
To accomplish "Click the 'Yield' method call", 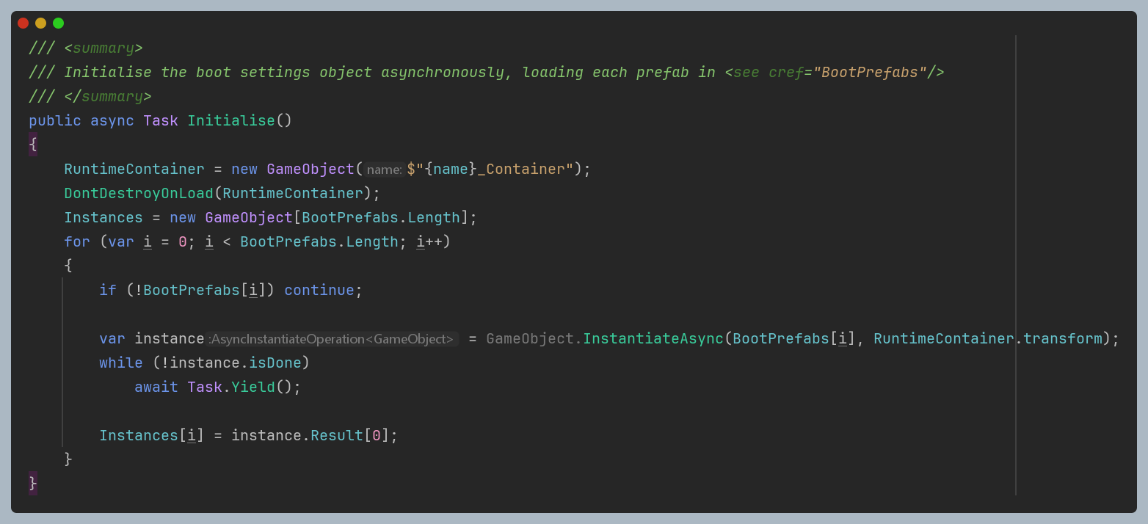I will tap(253, 387).
